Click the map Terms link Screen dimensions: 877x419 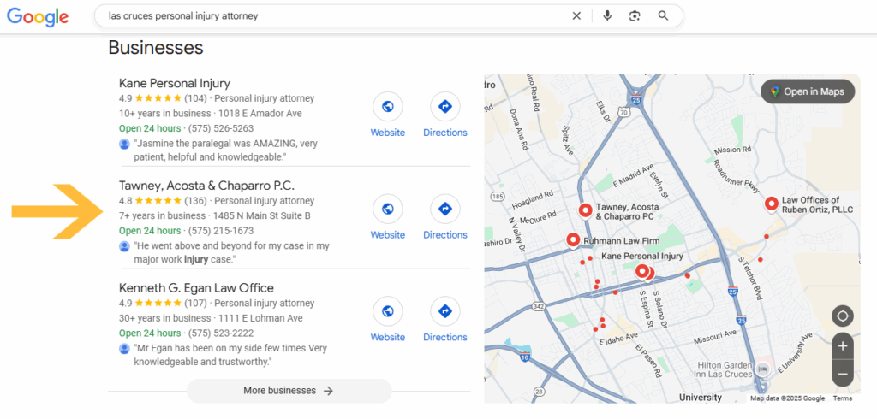[x=843, y=398]
